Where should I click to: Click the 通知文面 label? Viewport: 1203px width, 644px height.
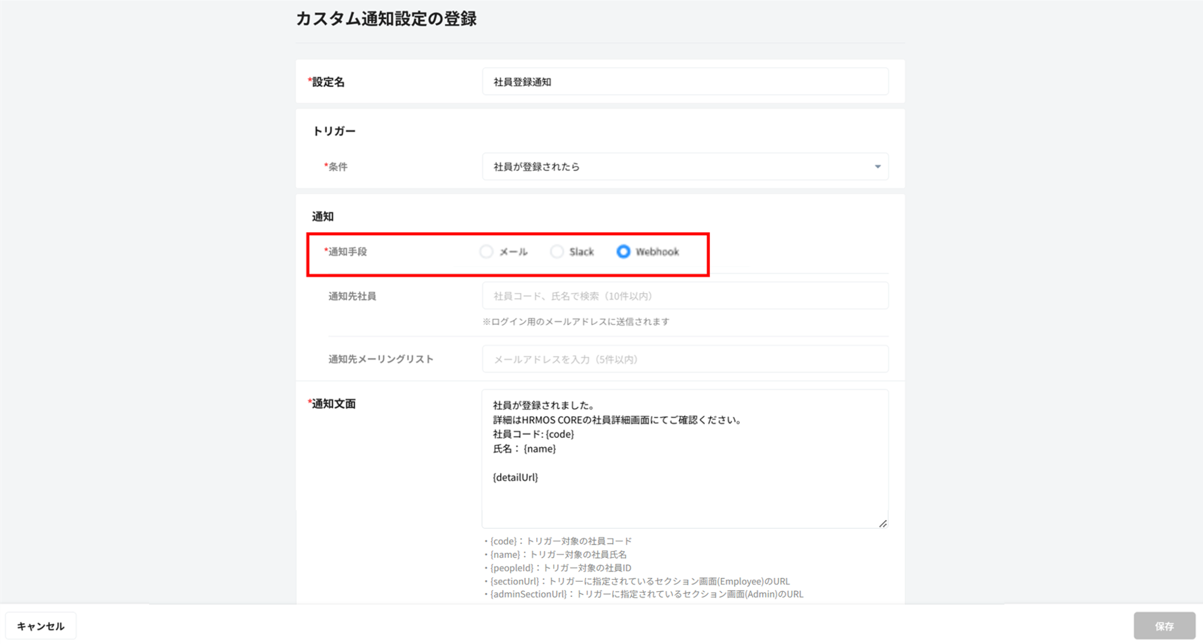click(333, 404)
